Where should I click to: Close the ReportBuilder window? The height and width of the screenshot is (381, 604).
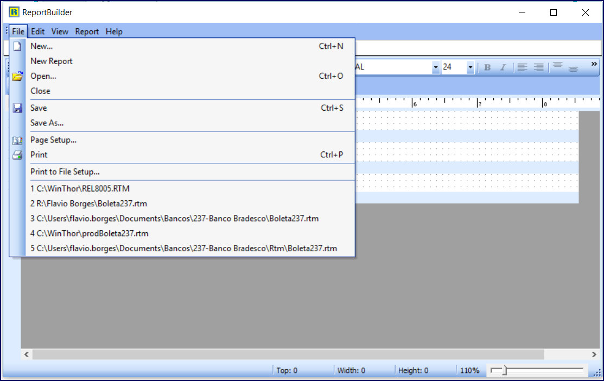586,12
